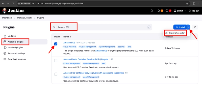The height and width of the screenshot is (94, 202).
Task: Open the security shield warnings icon
Action: tap(167, 11)
